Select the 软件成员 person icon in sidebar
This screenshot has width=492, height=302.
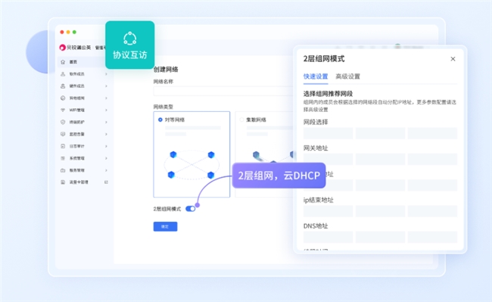[63, 74]
